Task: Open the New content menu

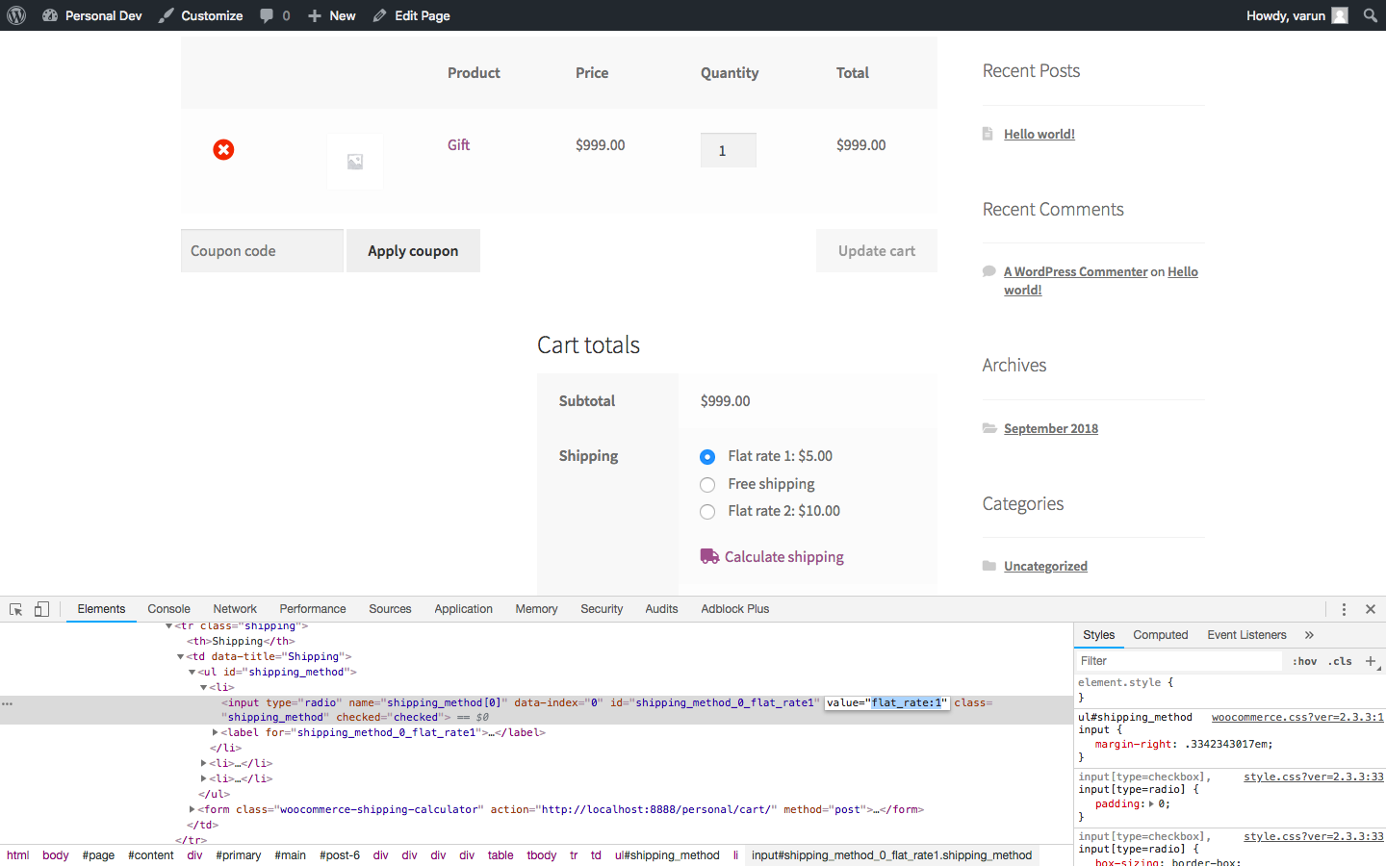Action: point(332,15)
